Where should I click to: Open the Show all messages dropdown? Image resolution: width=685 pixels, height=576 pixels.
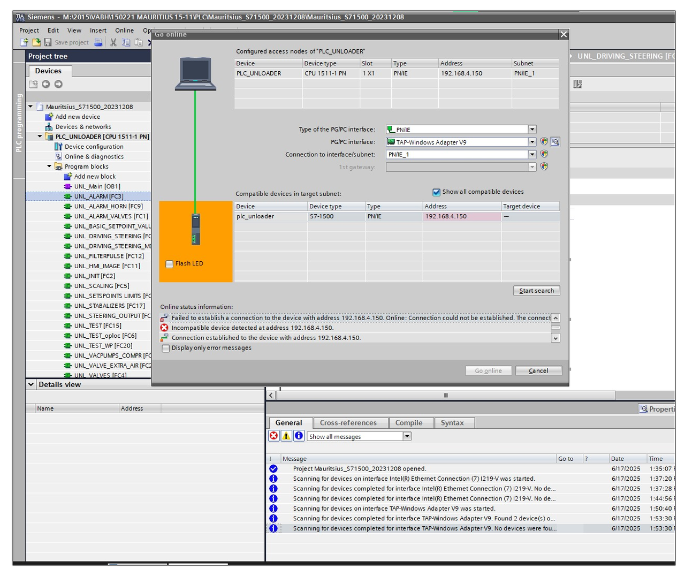(x=407, y=436)
